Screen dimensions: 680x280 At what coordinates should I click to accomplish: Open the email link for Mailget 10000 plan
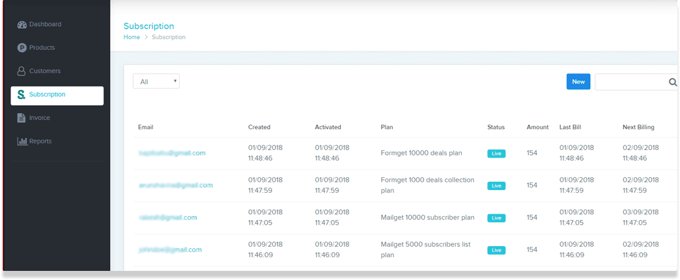pos(167,217)
